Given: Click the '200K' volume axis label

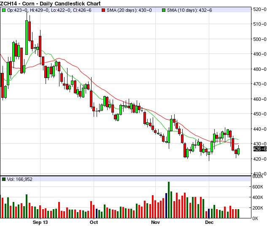Looking at the screenshot, I should [x=258, y=208].
